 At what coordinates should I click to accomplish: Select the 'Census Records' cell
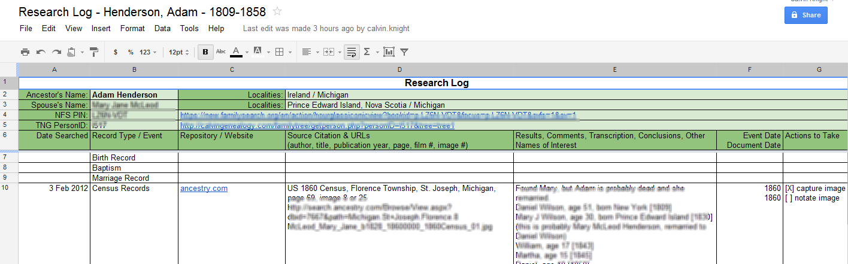coord(134,224)
